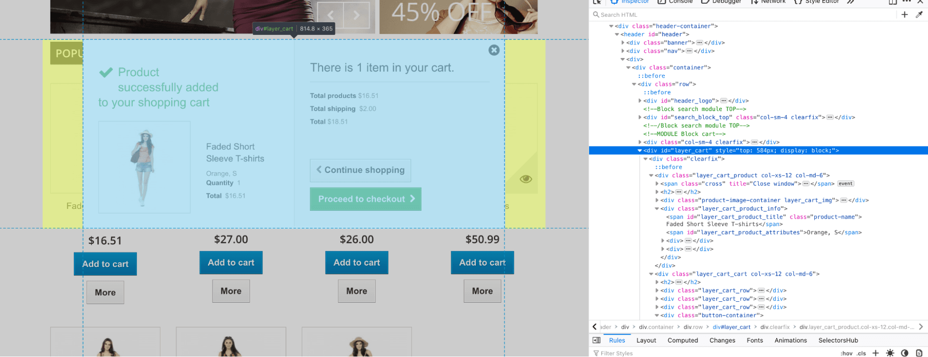928x357 pixels.
Task: Toggle the :hov pseudo-class panel
Action: click(x=847, y=353)
